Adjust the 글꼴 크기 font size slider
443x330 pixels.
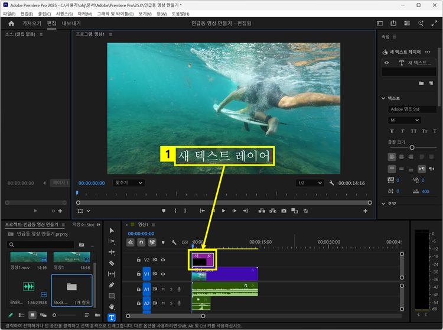412,147
